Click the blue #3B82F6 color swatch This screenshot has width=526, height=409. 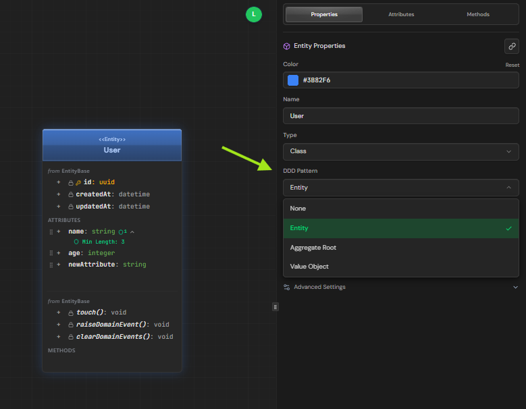293,80
